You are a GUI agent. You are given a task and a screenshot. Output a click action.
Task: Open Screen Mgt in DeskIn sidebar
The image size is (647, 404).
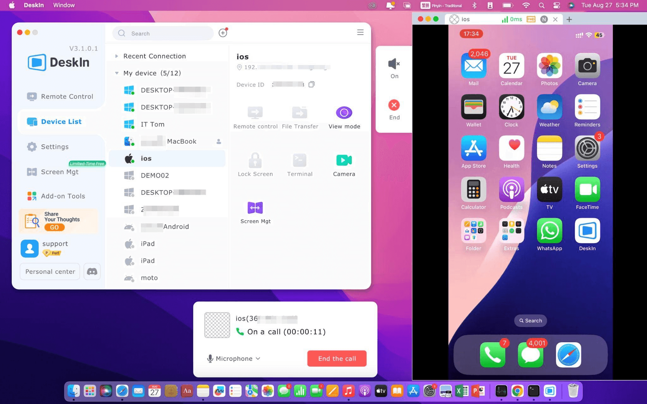(x=53, y=172)
